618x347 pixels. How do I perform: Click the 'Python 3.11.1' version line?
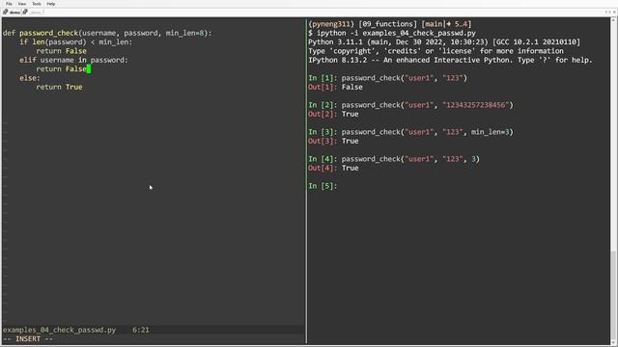point(444,42)
